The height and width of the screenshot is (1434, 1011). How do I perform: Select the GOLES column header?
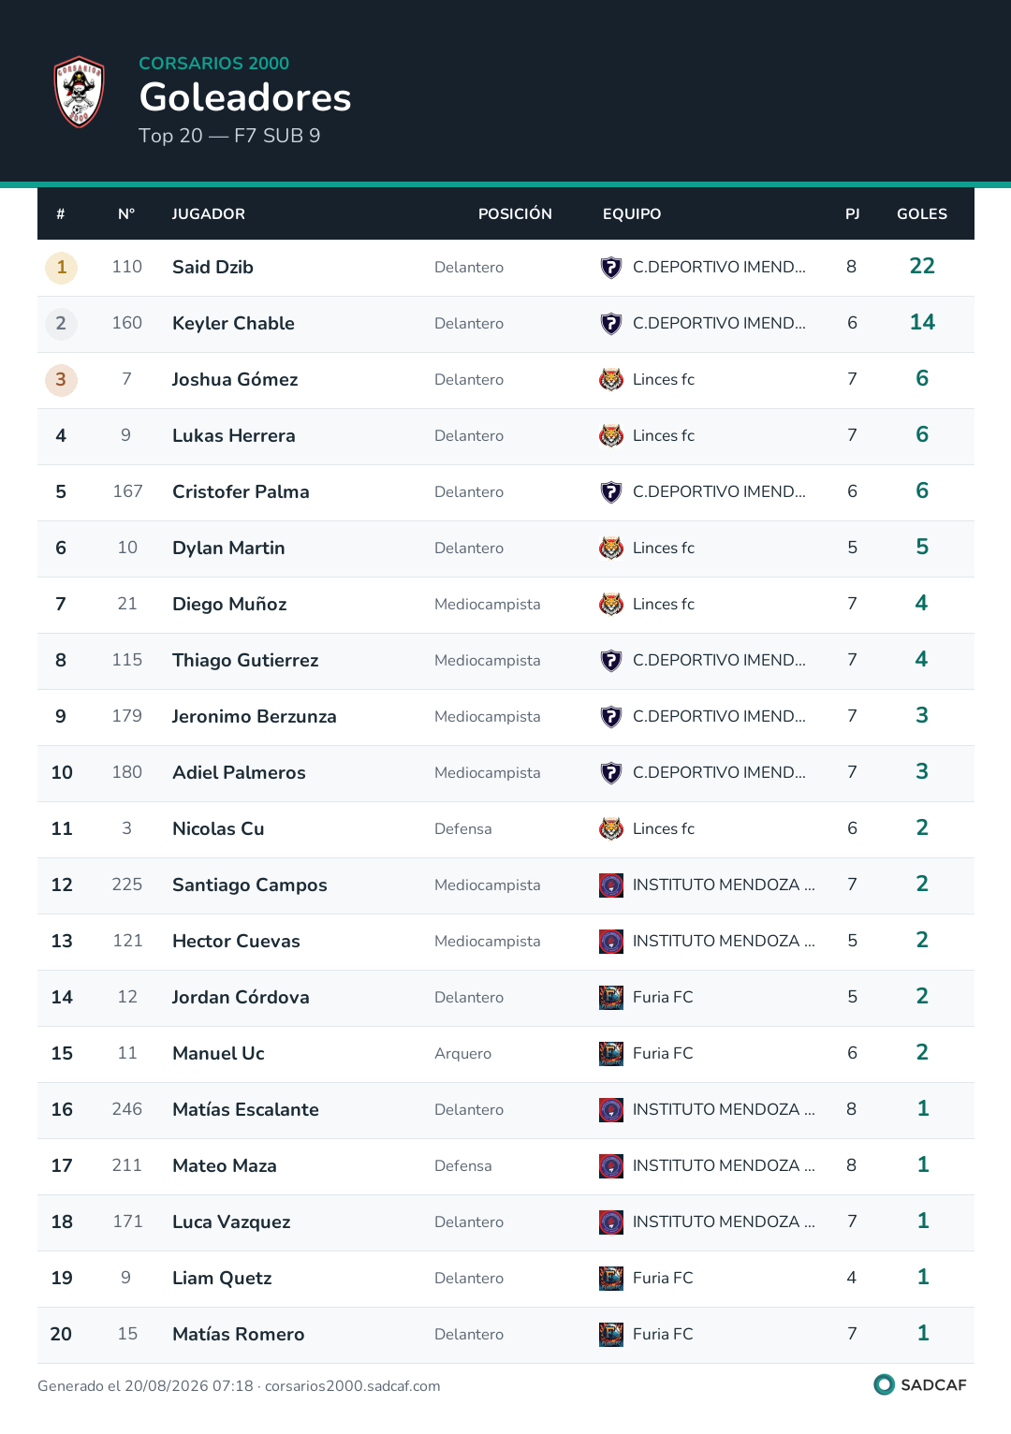(x=922, y=214)
